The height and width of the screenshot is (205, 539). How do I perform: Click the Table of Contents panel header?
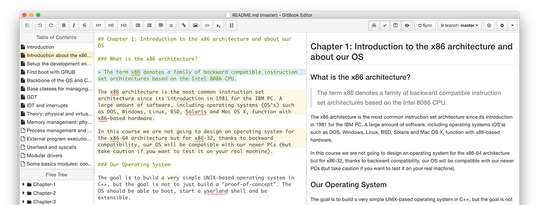pyautogui.click(x=56, y=37)
